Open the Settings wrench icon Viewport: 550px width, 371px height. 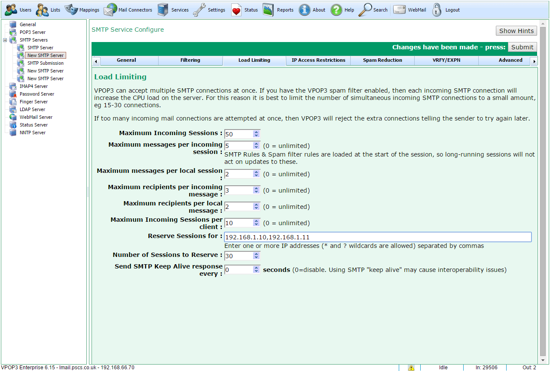[199, 9]
